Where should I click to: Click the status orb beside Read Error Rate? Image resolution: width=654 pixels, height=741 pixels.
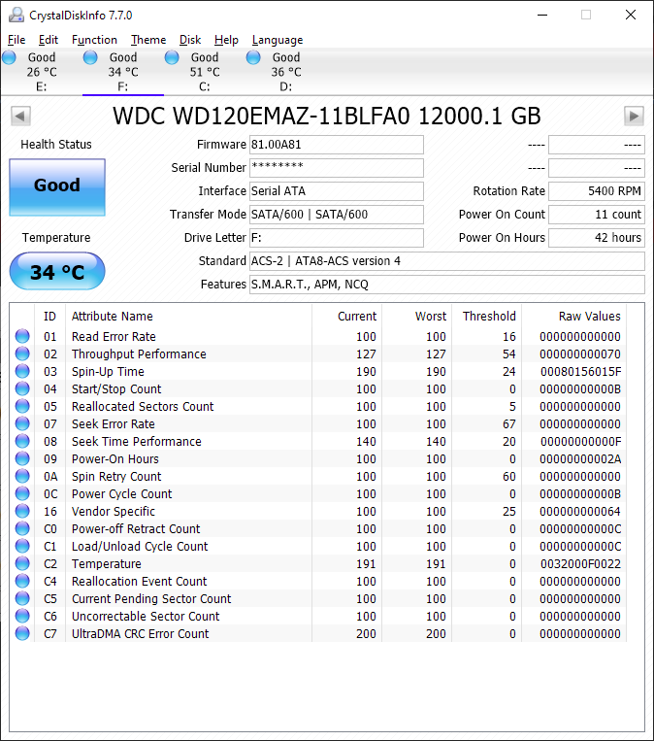[x=22, y=337]
